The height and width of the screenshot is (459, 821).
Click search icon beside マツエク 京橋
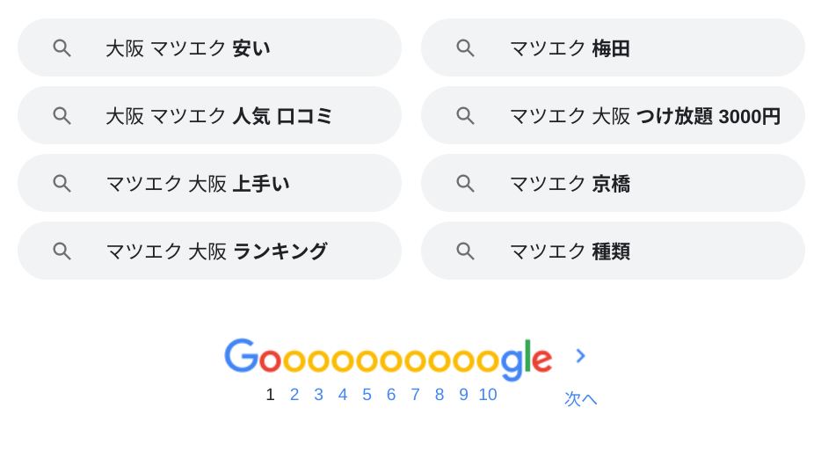click(465, 183)
